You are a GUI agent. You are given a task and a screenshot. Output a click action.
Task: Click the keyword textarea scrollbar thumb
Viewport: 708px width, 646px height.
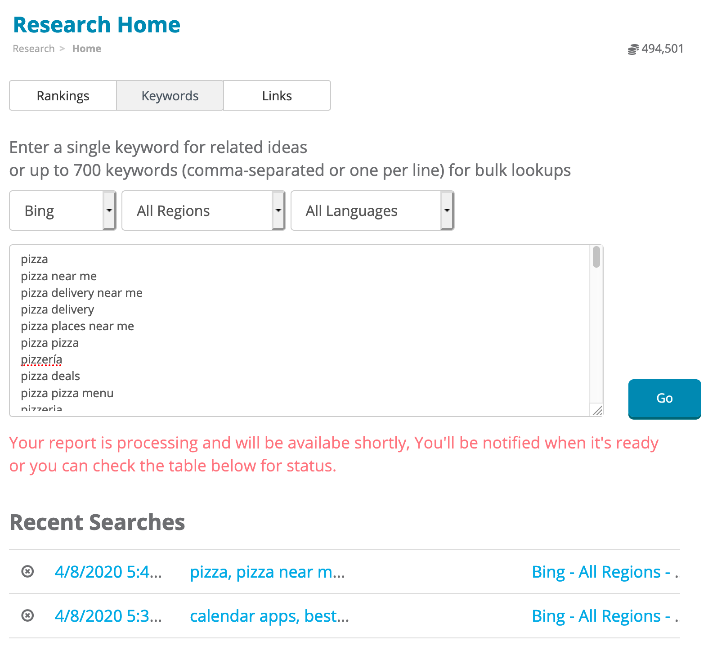click(596, 257)
